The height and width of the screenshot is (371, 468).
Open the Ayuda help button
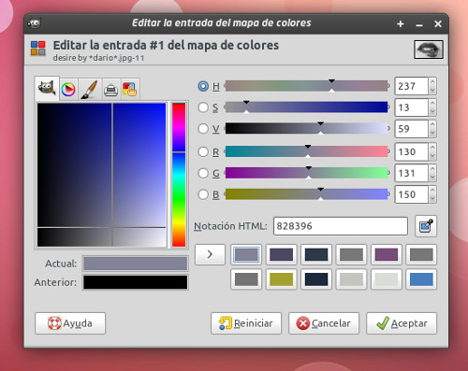[70, 323]
